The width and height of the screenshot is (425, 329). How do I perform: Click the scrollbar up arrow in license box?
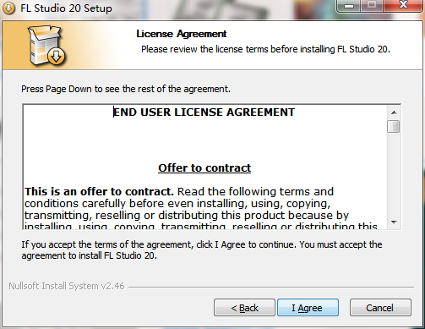tap(394, 112)
